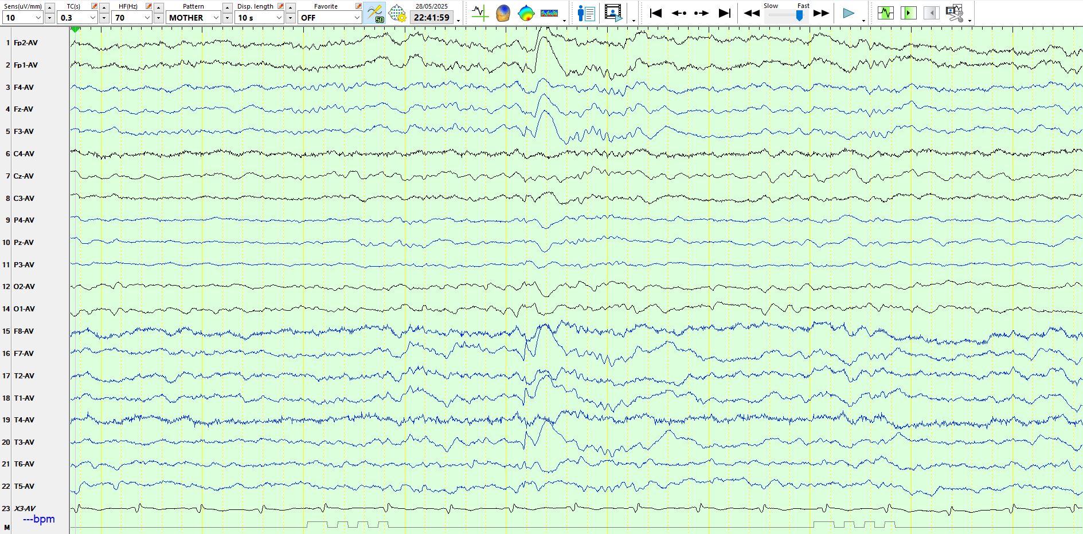Step the TC(s) value up
1083x534 pixels.
(104, 7)
